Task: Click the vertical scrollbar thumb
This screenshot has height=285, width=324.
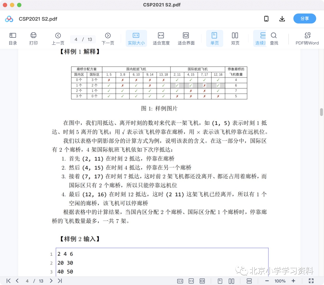Action: [x=321, y=112]
